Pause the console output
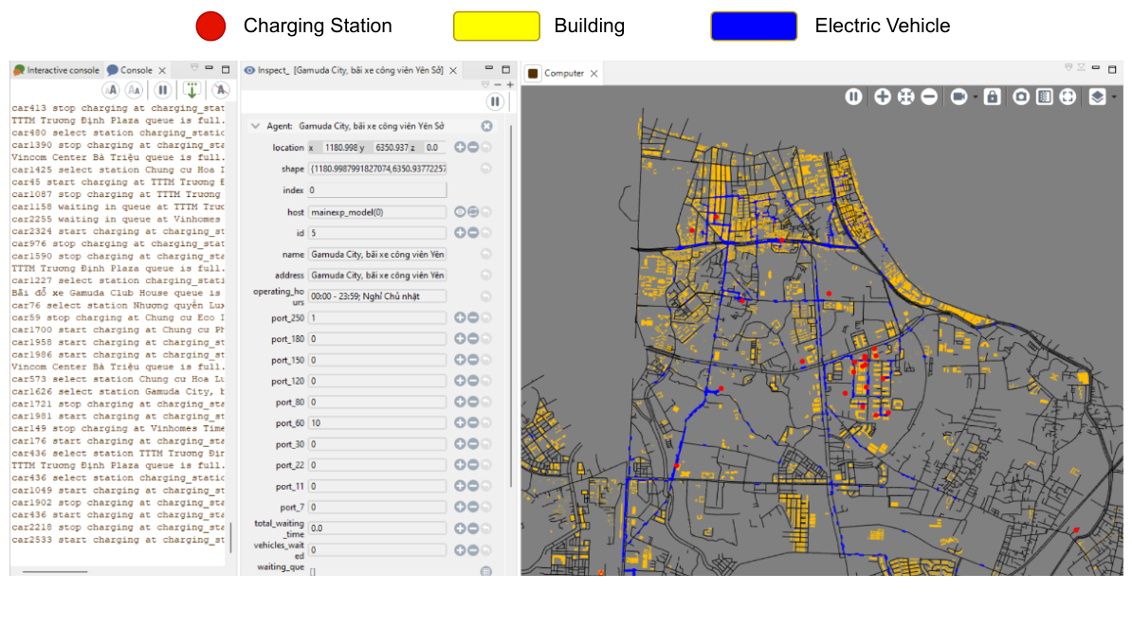 click(163, 90)
